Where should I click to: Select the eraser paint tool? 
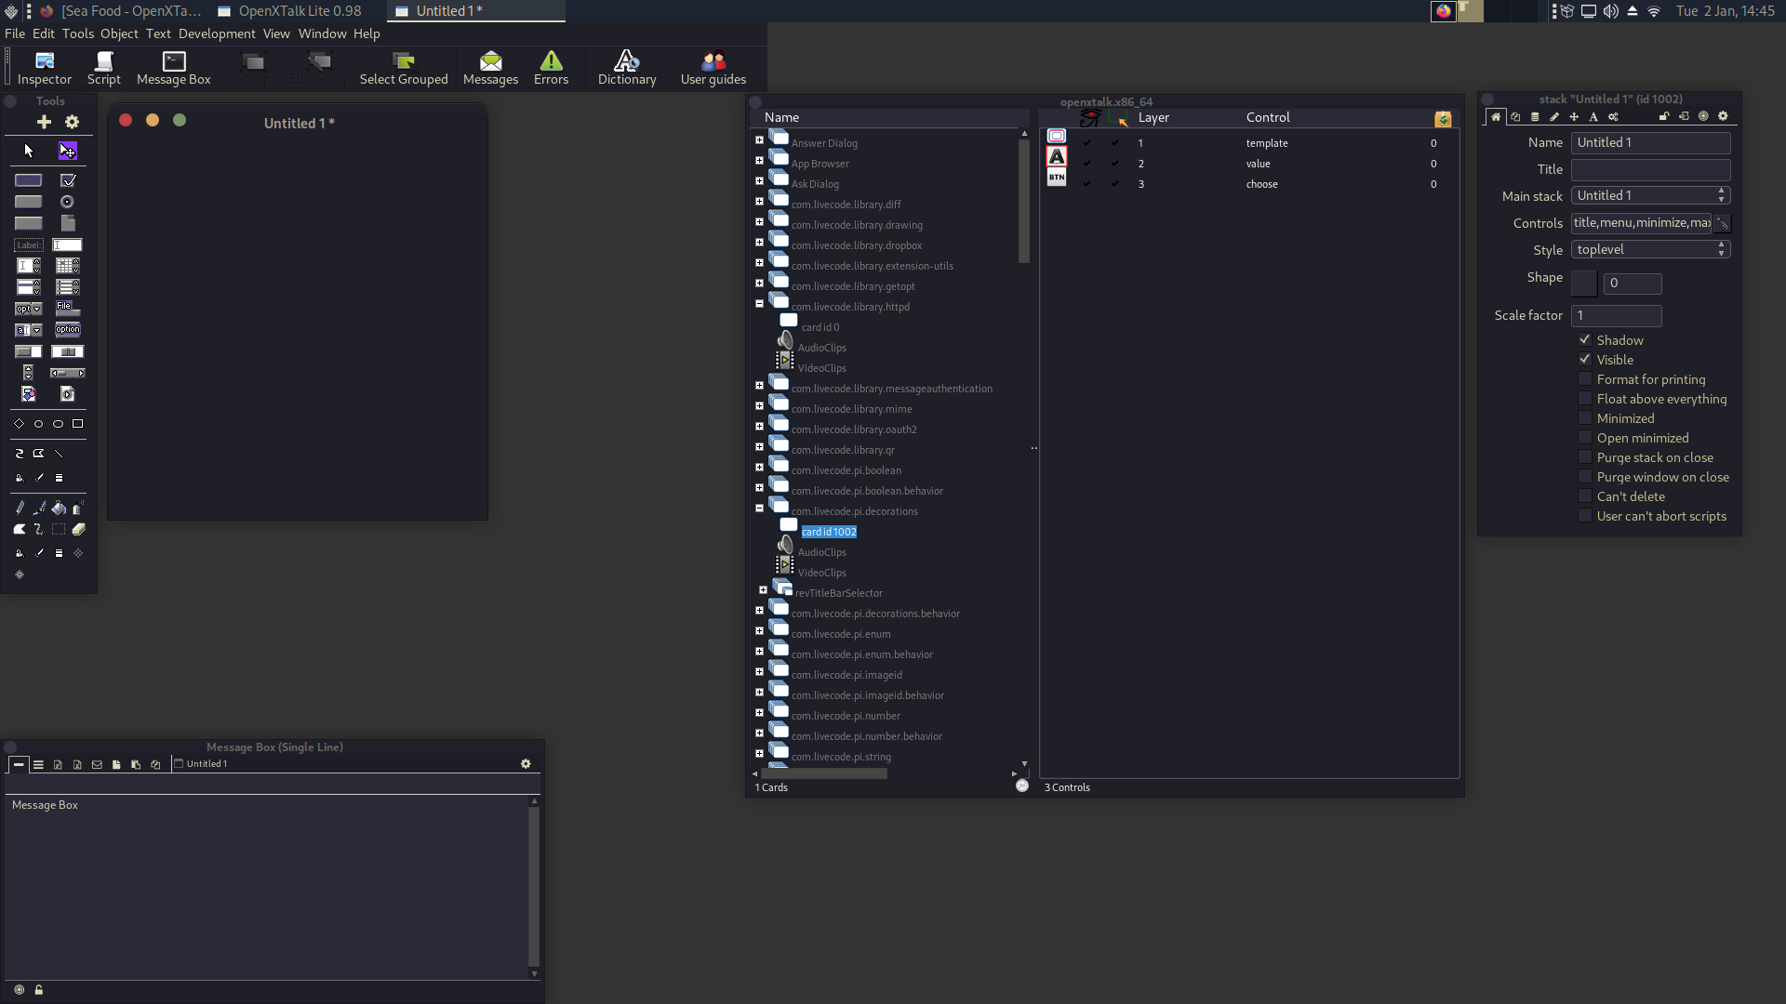(x=79, y=529)
